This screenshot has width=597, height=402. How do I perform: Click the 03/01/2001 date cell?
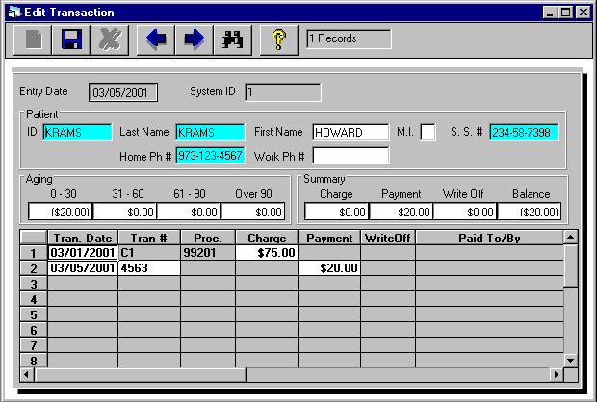point(83,253)
